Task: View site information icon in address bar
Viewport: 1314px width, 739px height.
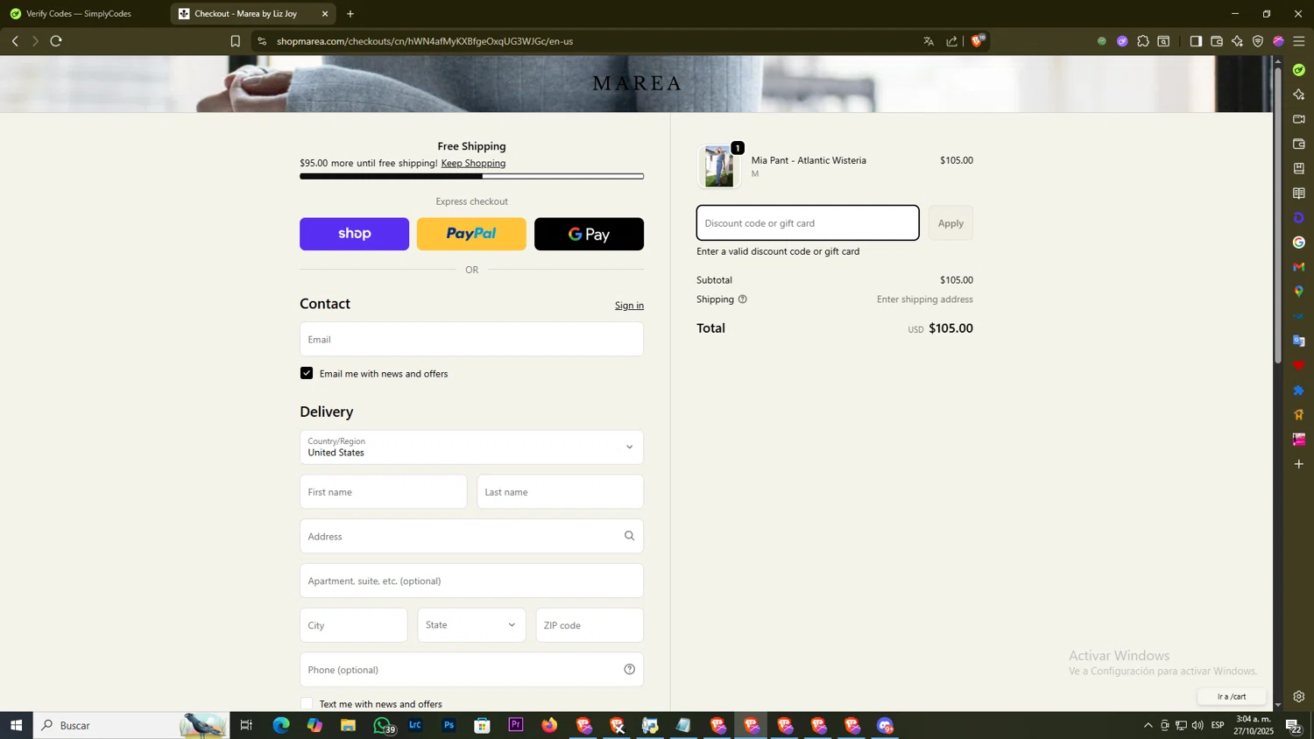Action: pos(262,41)
